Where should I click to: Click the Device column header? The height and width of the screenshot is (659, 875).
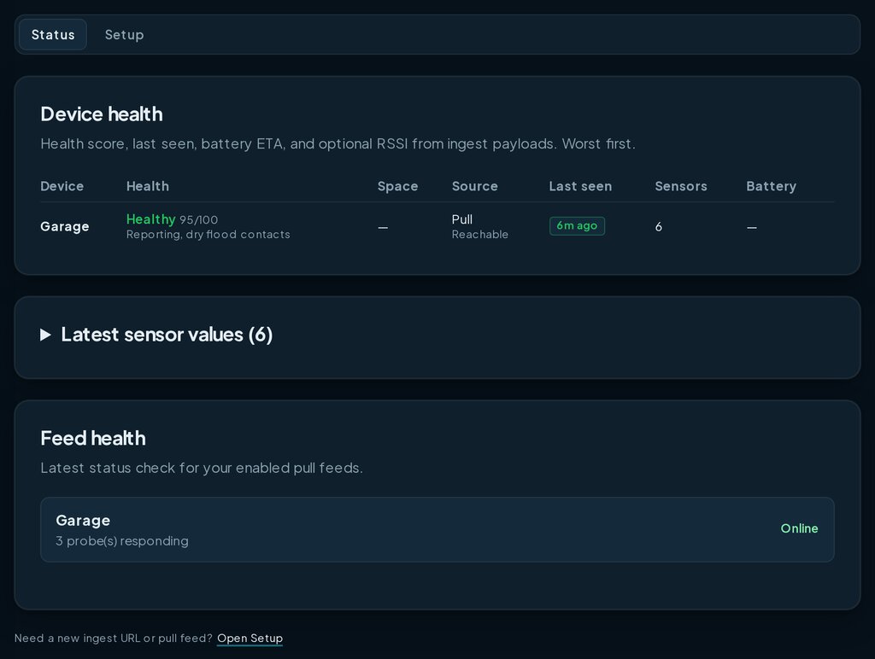tap(62, 186)
